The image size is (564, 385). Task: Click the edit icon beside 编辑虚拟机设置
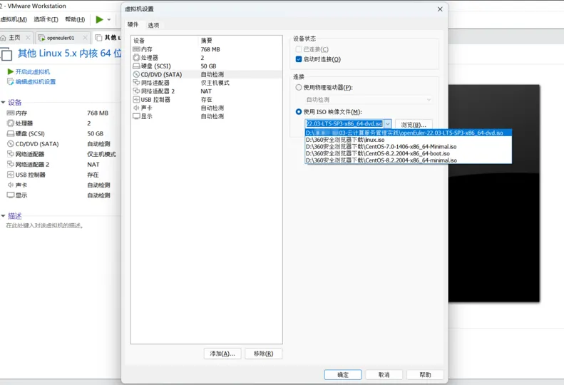pyautogui.click(x=11, y=82)
